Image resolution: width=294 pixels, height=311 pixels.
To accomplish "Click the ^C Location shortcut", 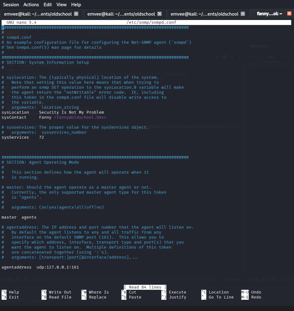I will click(215, 292).
